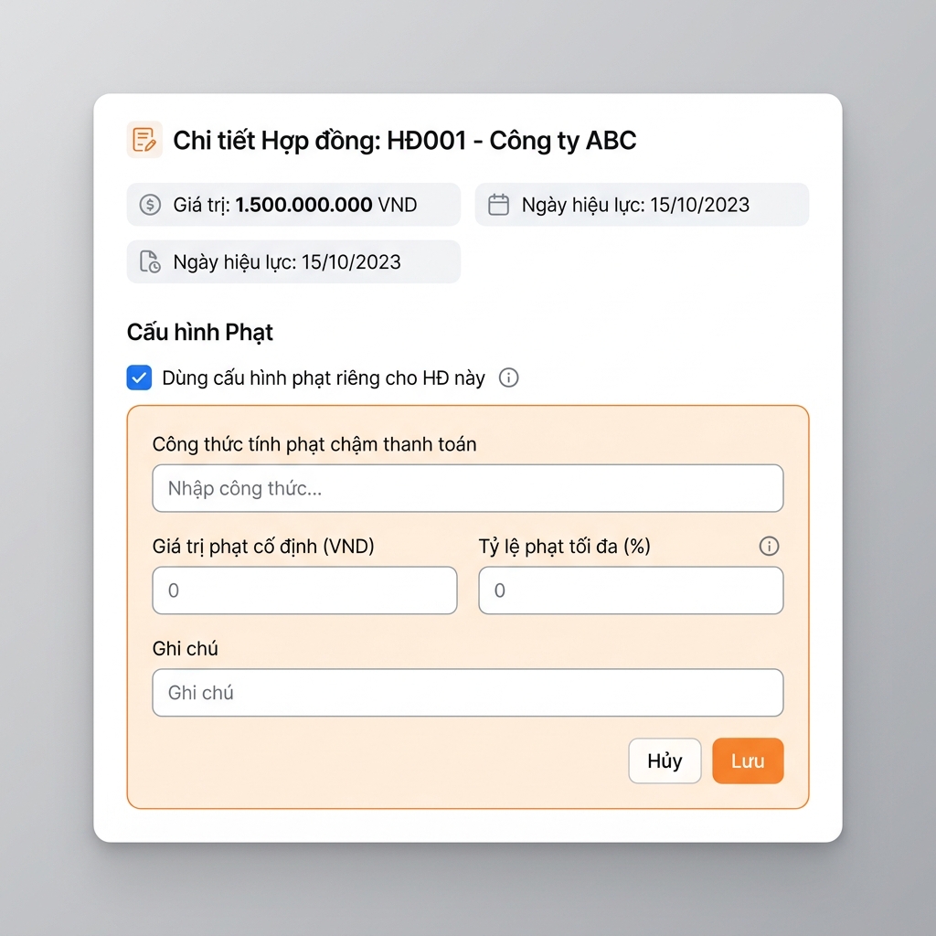Click the Chi tiết Hợp đồng HĐ001 title
Viewport: 936px width, 936px height.
[x=405, y=141]
